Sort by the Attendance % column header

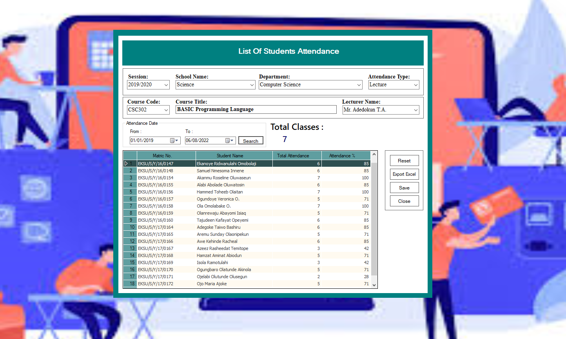click(345, 155)
